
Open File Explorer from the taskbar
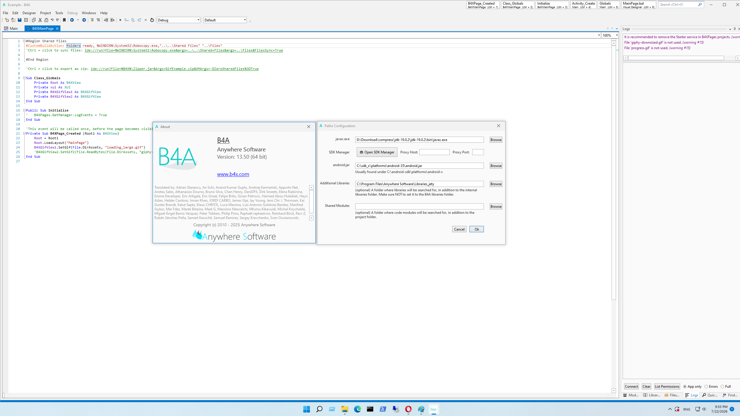(x=345, y=409)
